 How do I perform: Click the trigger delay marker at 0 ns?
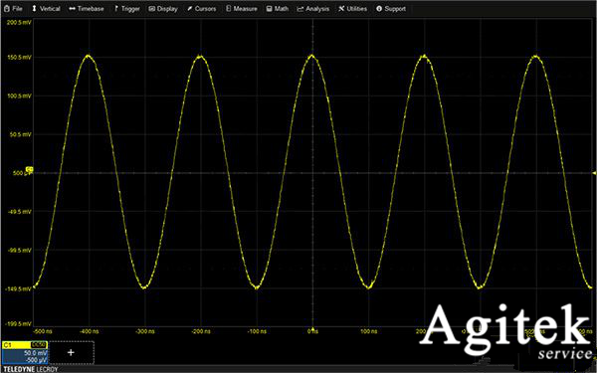pyautogui.click(x=312, y=329)
